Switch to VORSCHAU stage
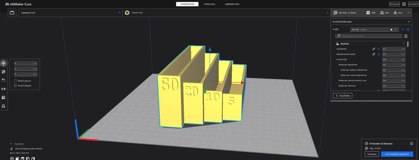This screenshot has width=419, height=160. 210,4
